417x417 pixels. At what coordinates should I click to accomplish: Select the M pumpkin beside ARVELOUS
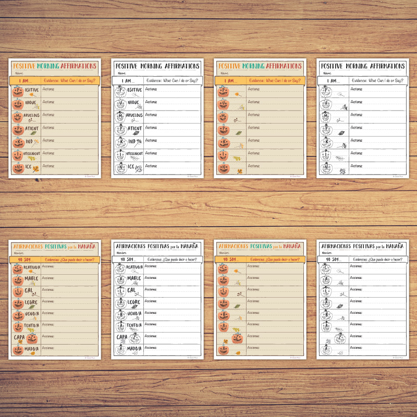click(18, 117)
